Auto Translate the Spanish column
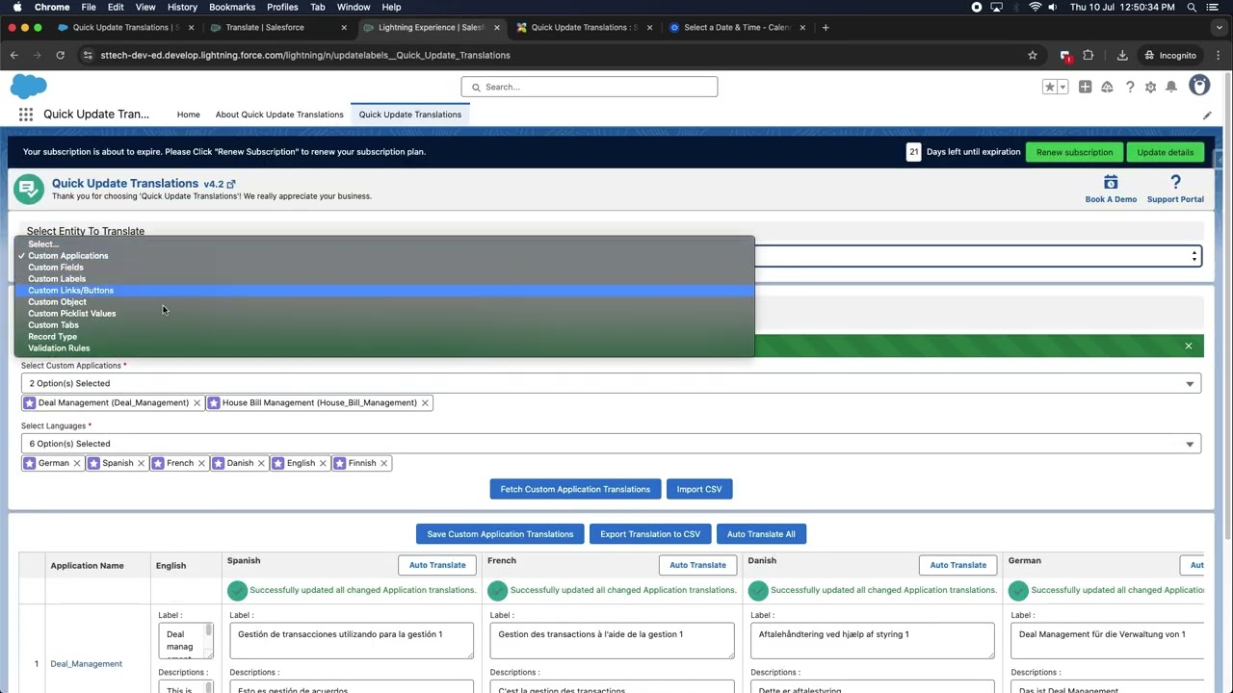Screen dimensions: 1233x693 point(437,565)
